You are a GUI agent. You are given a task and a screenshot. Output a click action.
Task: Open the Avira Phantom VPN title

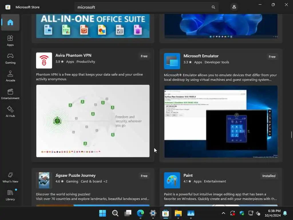point(73,55)
